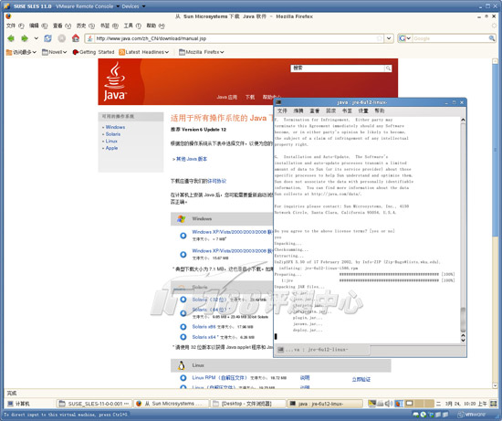The image size is (502, 421).
Task: Click the Firefox back arrow button
Action: click(x=11, y=38)
